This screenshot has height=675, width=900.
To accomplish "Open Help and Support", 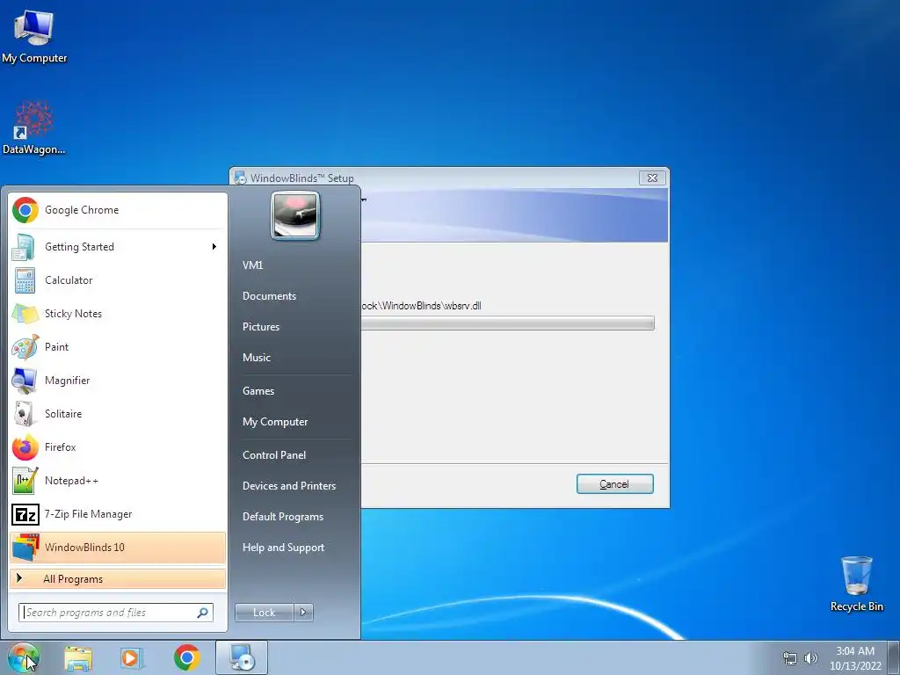I will 283,548.
